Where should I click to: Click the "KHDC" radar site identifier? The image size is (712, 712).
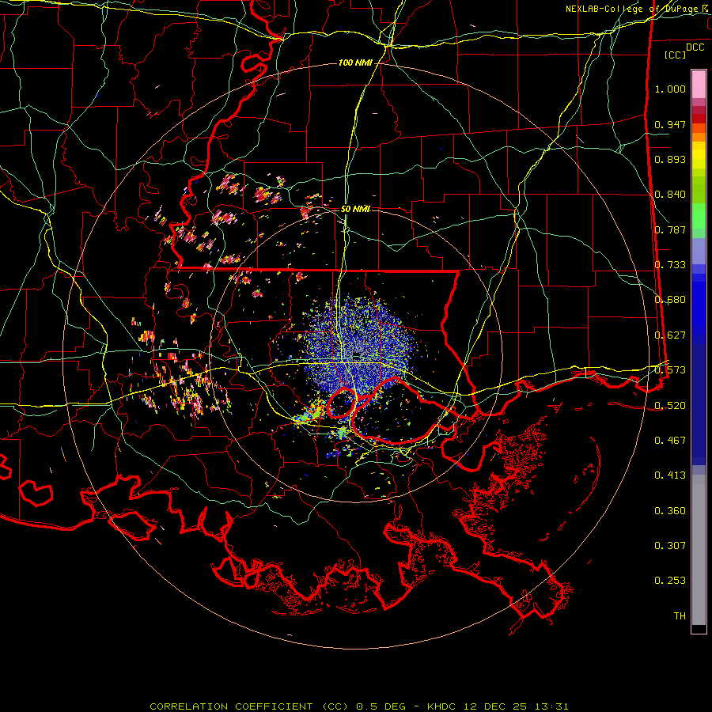tap(443, 706)
